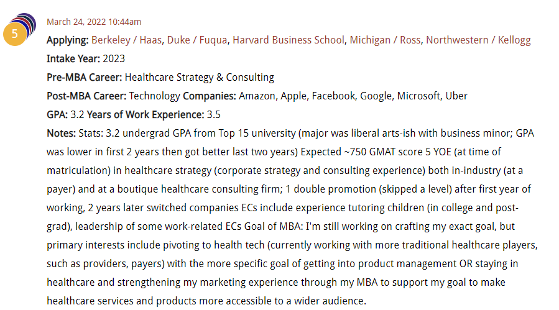
Task: Visit the Harvard Business School link
Action: [288, 40]
